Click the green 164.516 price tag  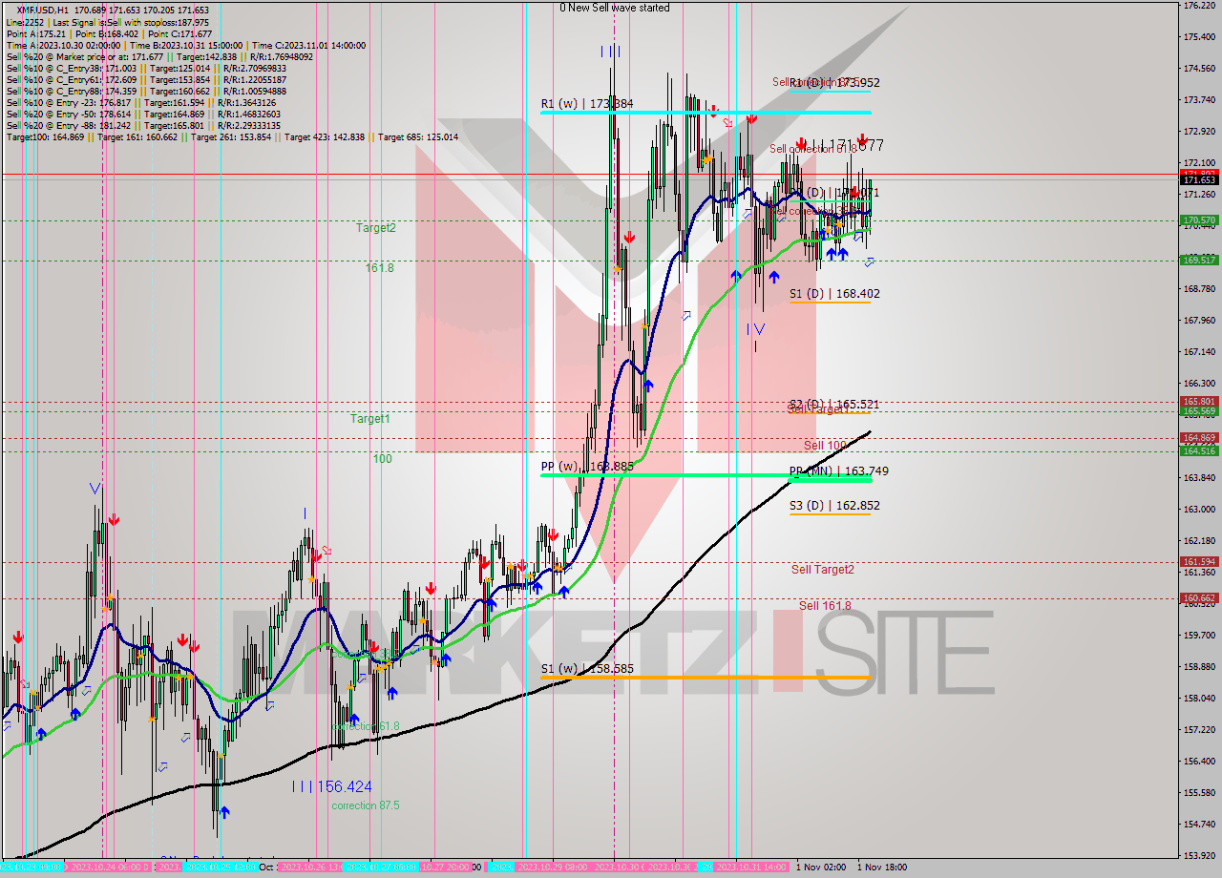click(1199, 450)
